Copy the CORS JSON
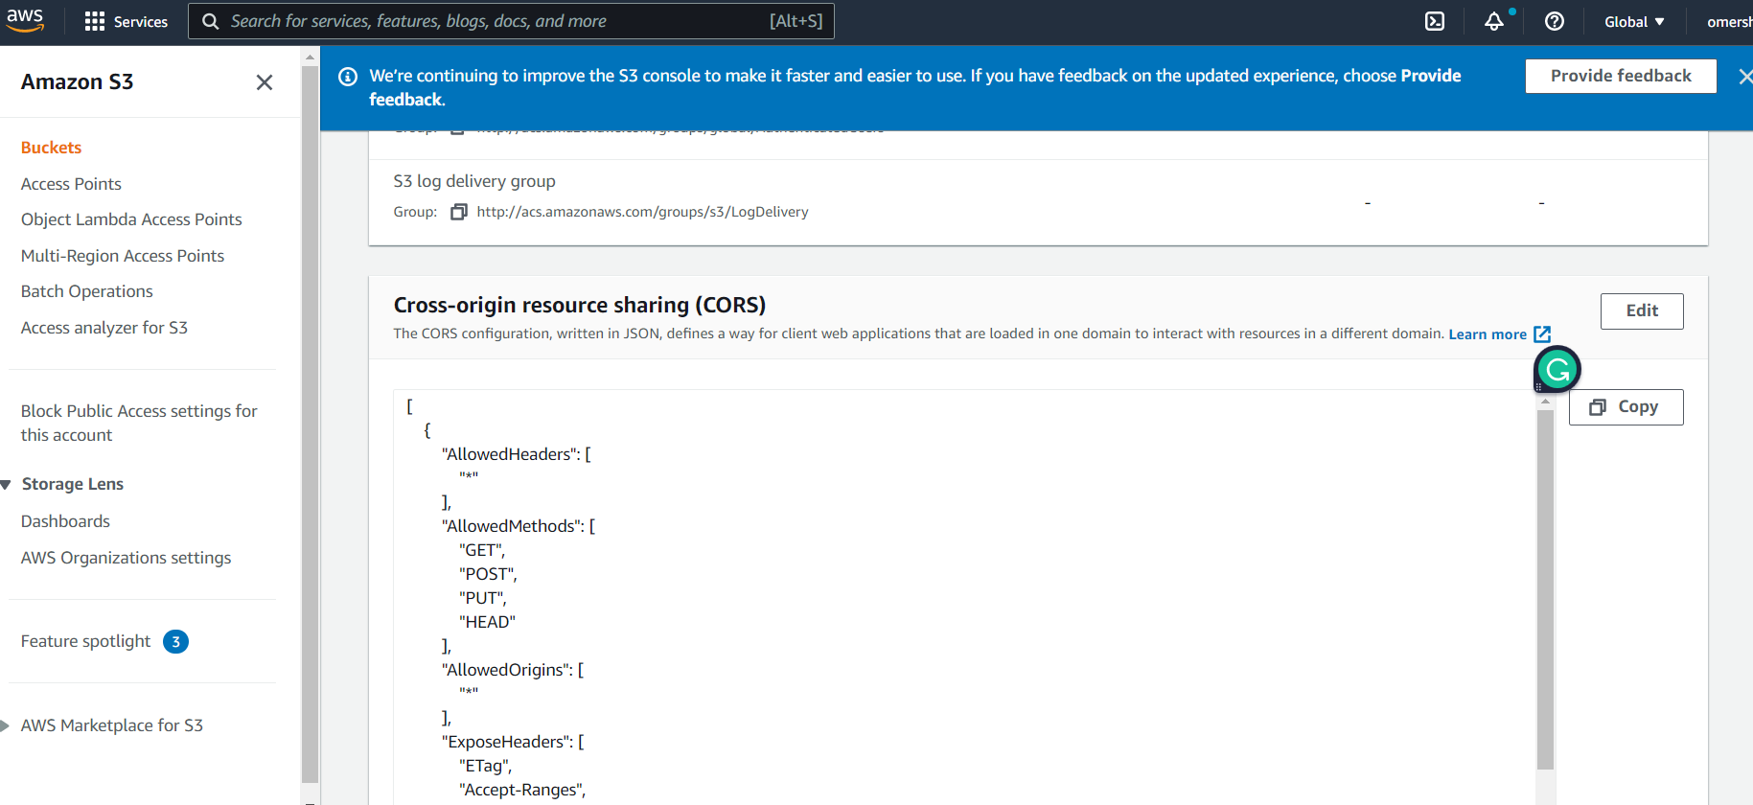This screenshot has height=805, width=1753. [1626, 407]
